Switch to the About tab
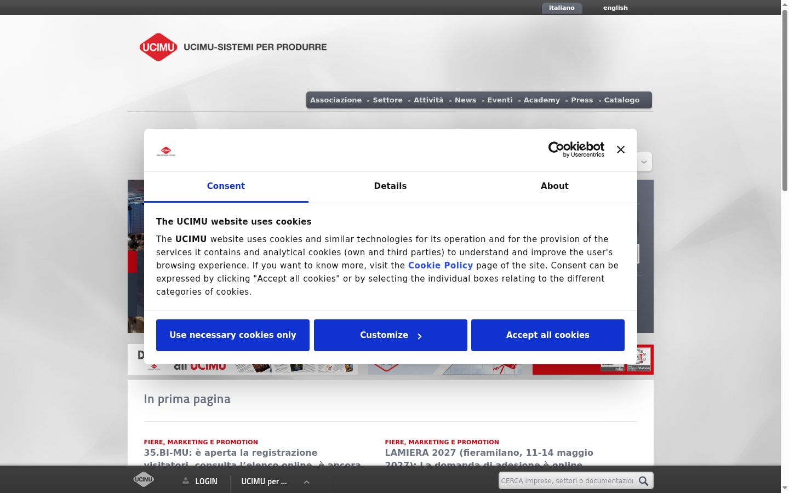789x493 pixels. pyautogui.click(x=554, y=186)
